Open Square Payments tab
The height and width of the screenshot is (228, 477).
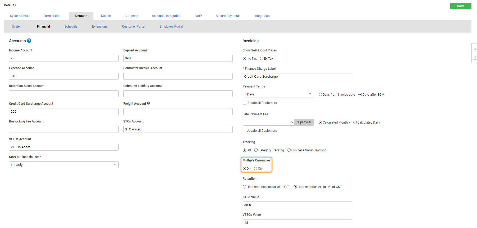click(228, 16)
